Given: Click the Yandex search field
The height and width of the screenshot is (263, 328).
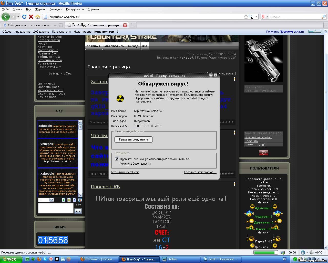Looking at the screenshot, I should click(295, 17).
